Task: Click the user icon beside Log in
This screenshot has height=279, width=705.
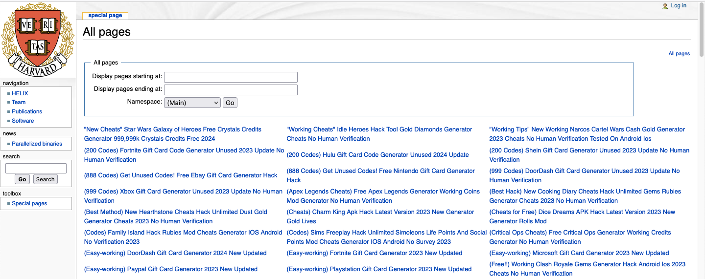Action: [x=665, y=6]
